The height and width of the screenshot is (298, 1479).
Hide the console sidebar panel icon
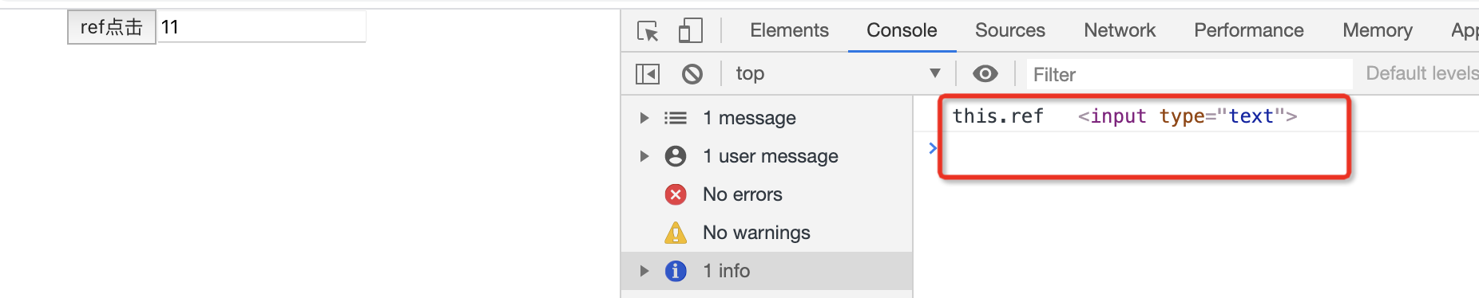coord(648,74)
